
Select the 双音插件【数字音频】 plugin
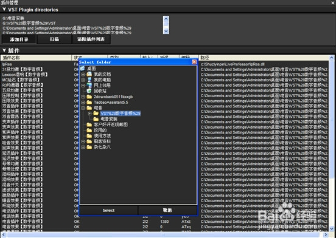pyautogui.click(x=23, y=106)
